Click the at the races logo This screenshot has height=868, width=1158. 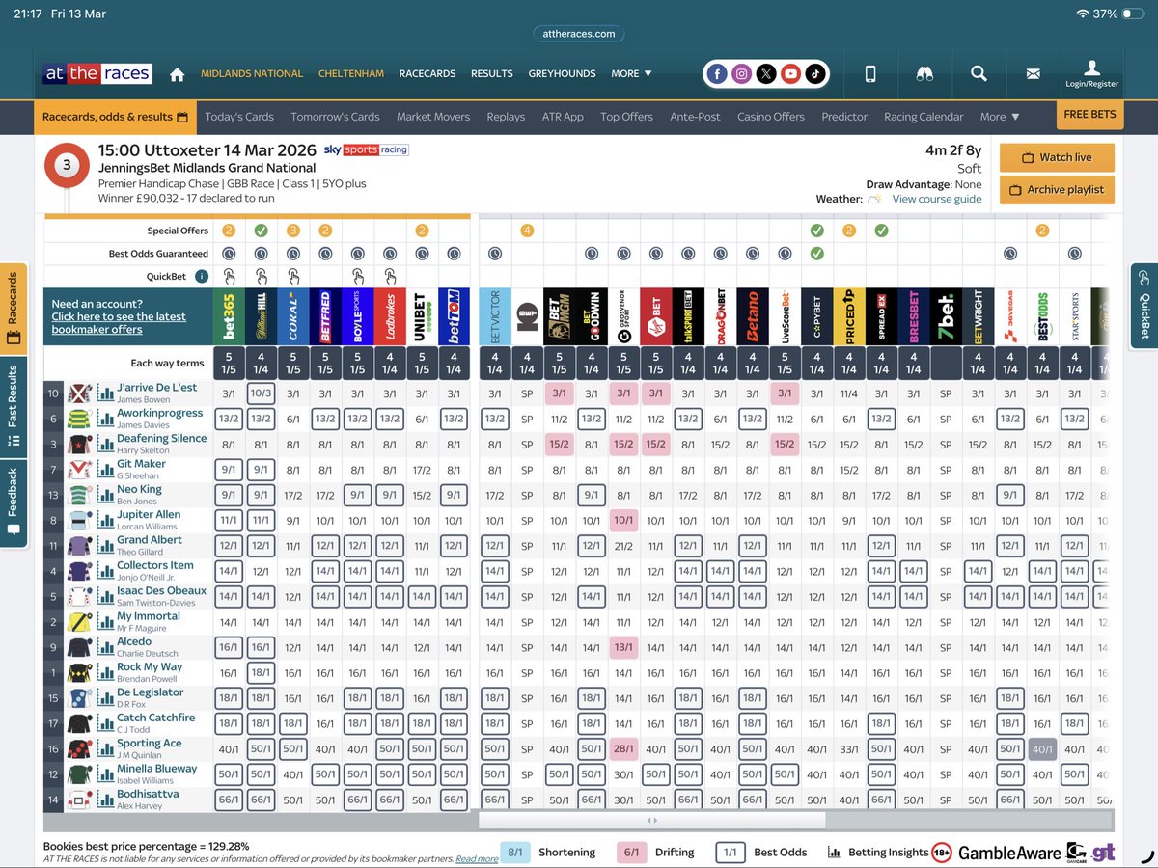click(x=96, y=74)
